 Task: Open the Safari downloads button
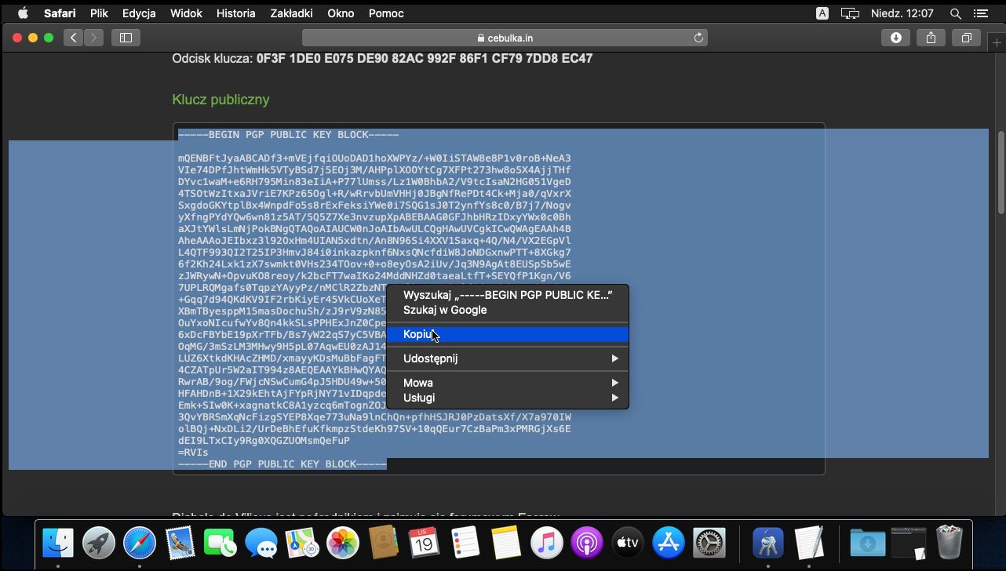(895, 38)
